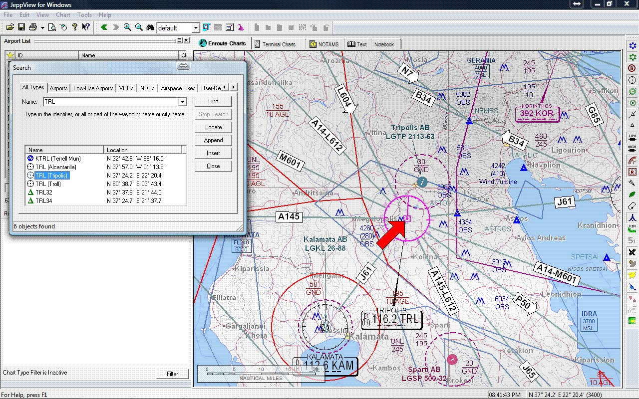Click the Append button

[x=213, y=140]
